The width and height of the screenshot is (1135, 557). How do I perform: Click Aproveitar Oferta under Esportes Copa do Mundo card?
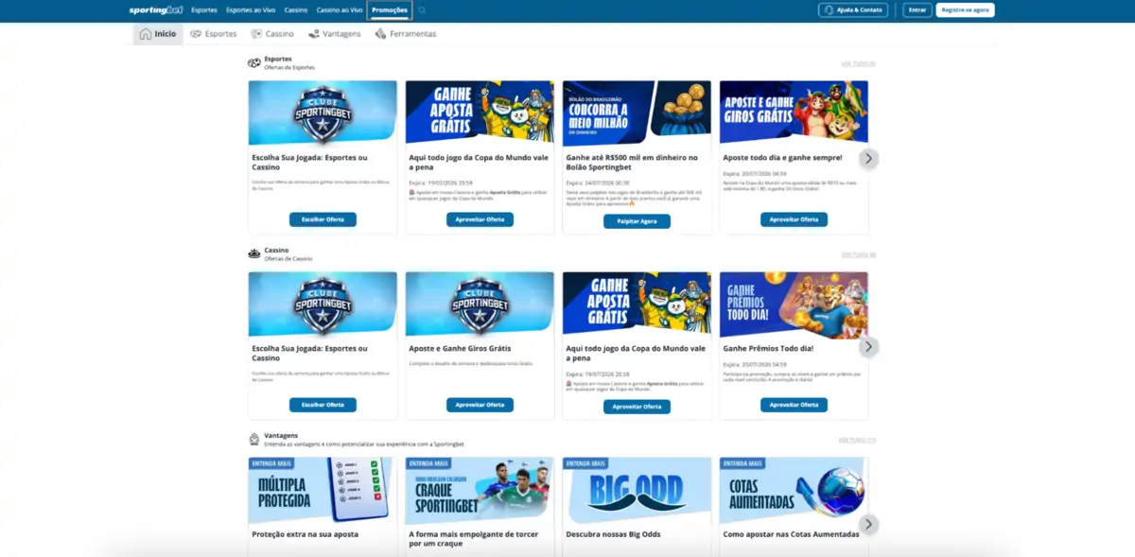coord(480,219)
